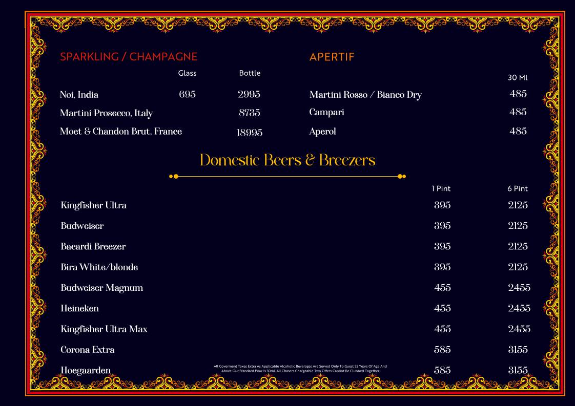Click Bira White/blonde 1 pint price 395
575x406 pixels.
[x=442, y=267]
